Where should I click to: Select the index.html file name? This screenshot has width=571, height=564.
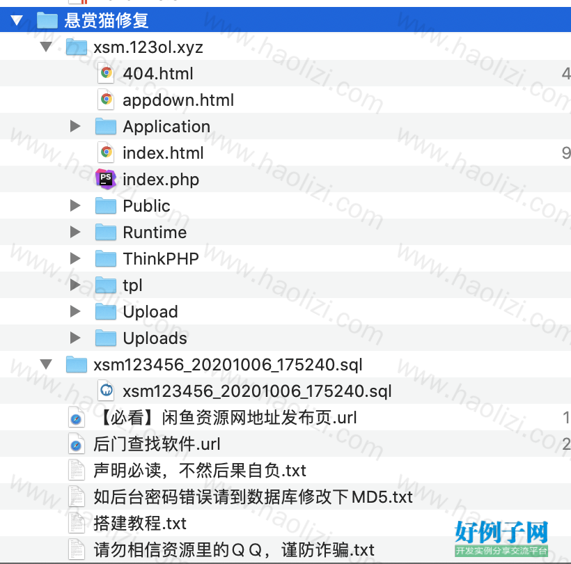163,153
